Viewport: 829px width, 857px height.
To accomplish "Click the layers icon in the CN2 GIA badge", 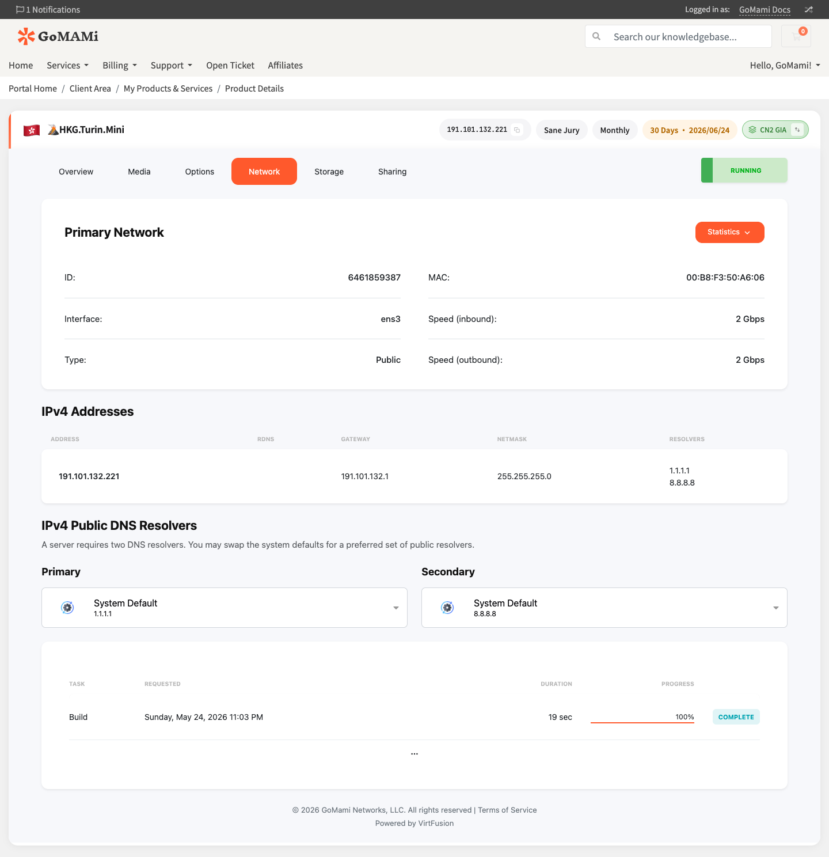I will click(x=752, y=130).
